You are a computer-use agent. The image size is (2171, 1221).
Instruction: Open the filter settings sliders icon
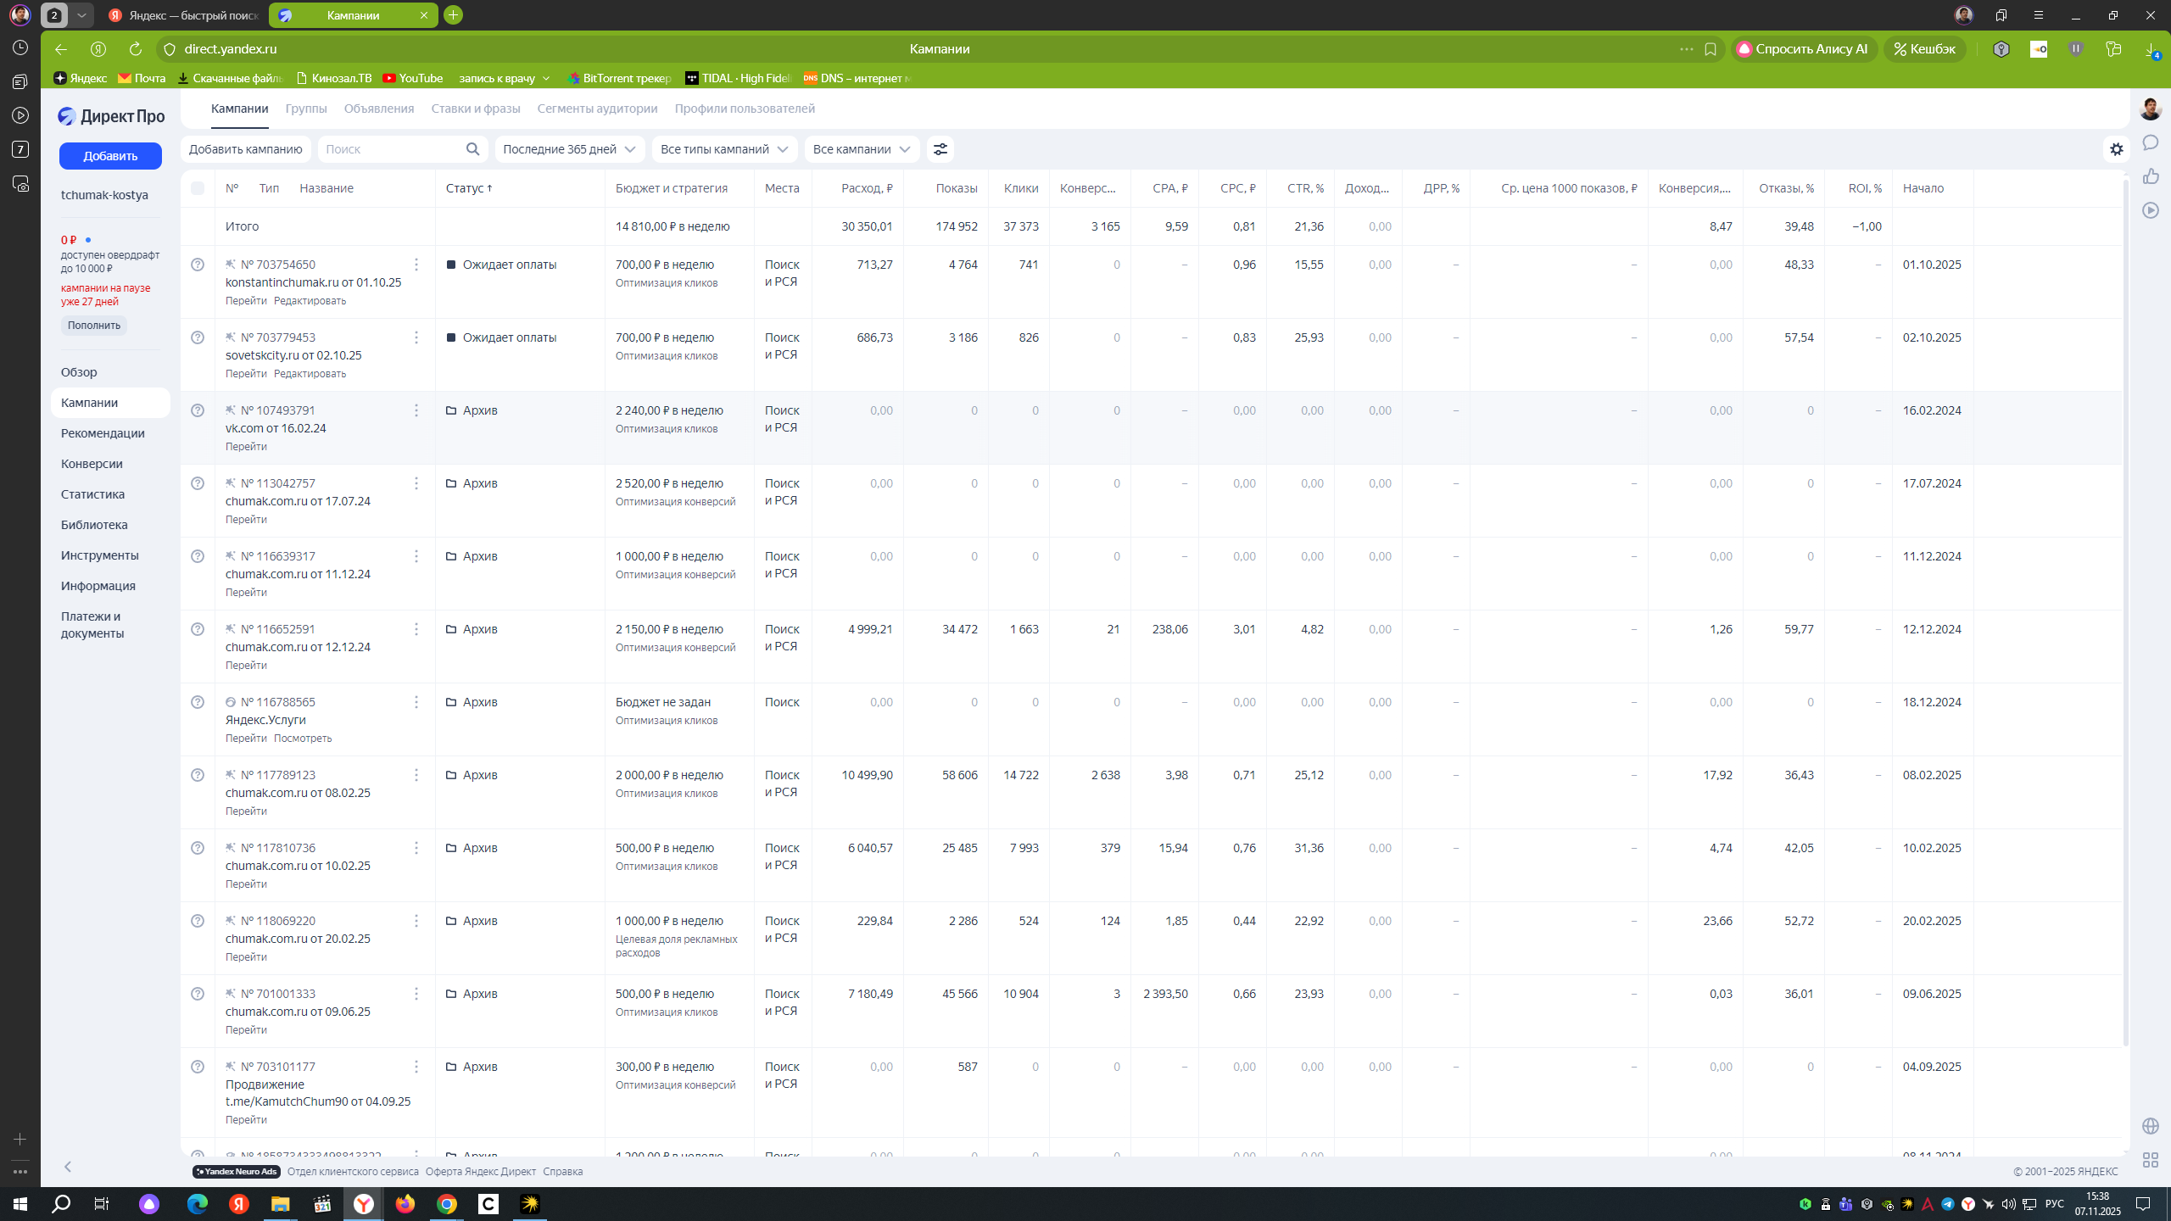point(940,149)
